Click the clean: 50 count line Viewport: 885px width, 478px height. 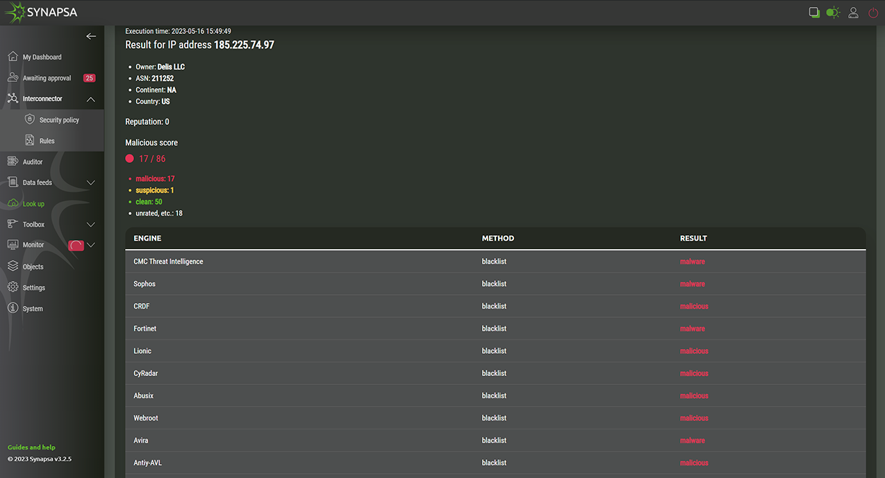click(x=149, y=202)
